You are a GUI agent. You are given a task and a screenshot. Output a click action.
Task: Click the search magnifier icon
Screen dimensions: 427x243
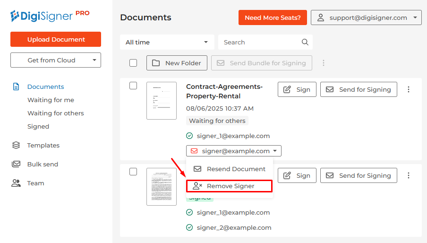tap(305, 42)
